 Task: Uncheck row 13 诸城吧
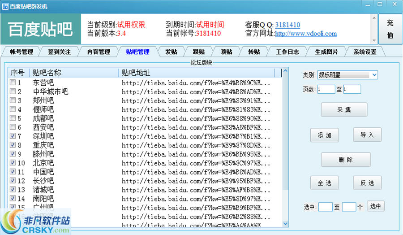tap(13, 189)
